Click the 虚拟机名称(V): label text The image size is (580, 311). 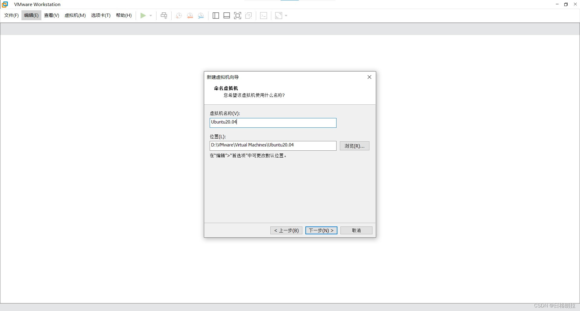225,113
